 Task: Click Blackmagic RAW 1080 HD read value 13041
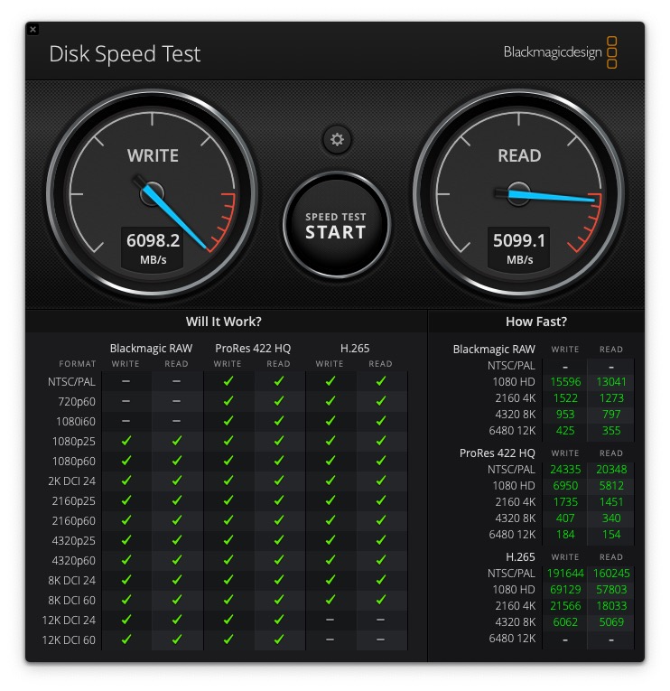coord(611,382)
